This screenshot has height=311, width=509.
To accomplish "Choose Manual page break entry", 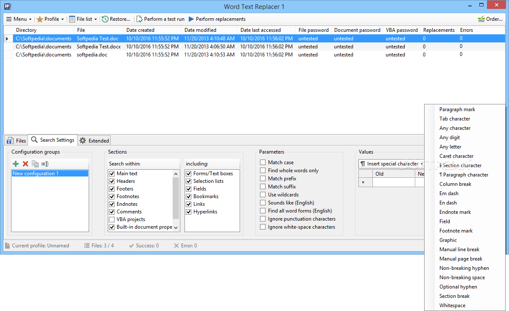I will (x=461, y=259).
